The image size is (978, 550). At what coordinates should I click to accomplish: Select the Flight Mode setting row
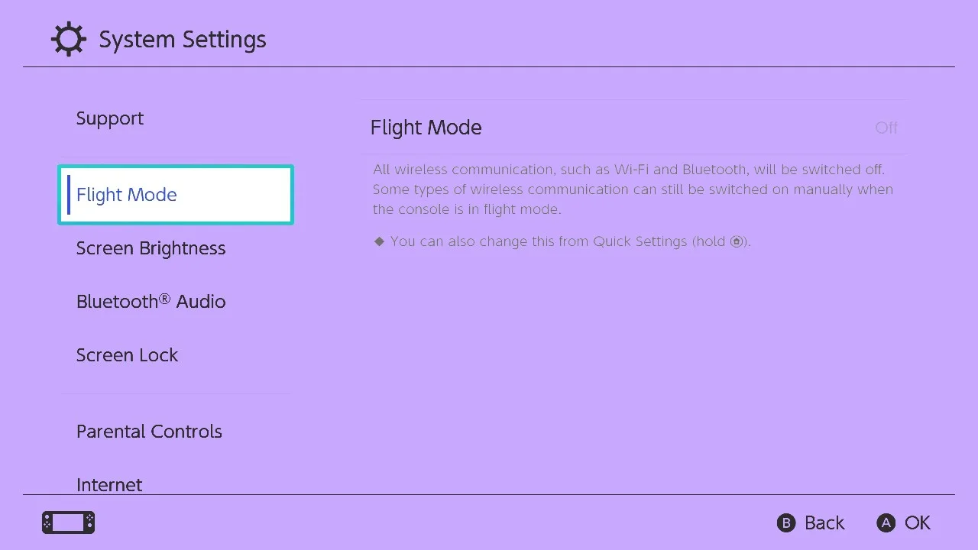[x=634, y=128]
